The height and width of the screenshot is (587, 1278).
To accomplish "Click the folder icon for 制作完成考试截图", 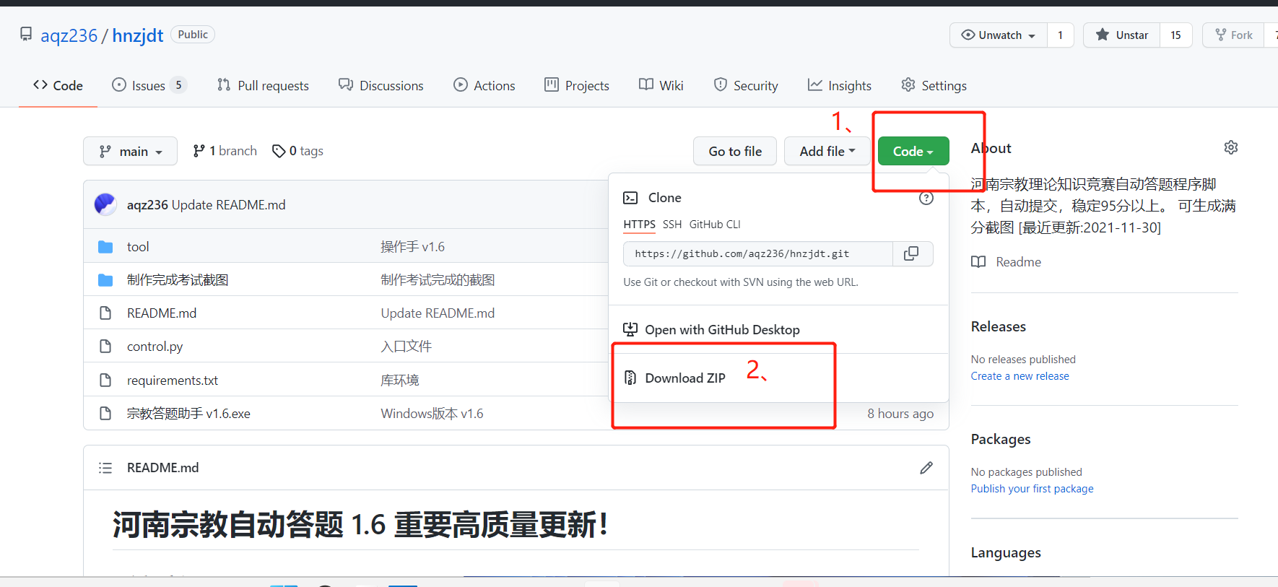I will 105,280.
